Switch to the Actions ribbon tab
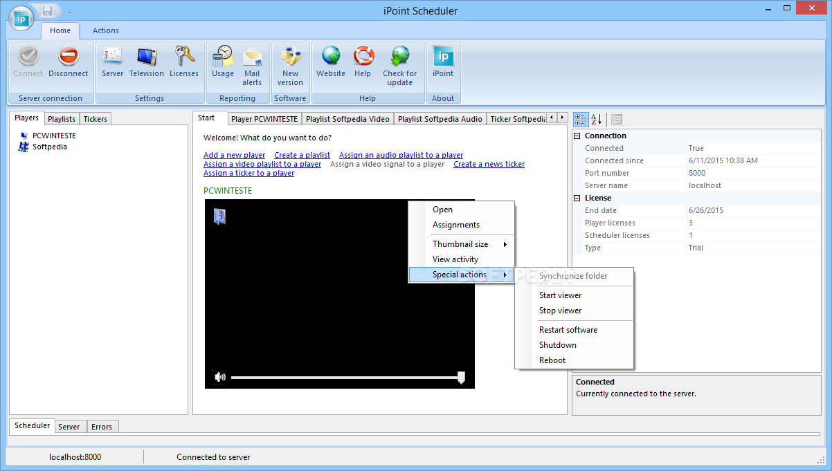The height and width of the screenshot is (471, 832). (106, 30)
